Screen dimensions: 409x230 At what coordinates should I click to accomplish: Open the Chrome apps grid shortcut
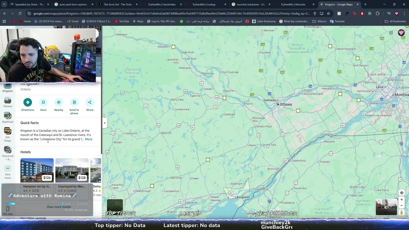tap(4, 21)
